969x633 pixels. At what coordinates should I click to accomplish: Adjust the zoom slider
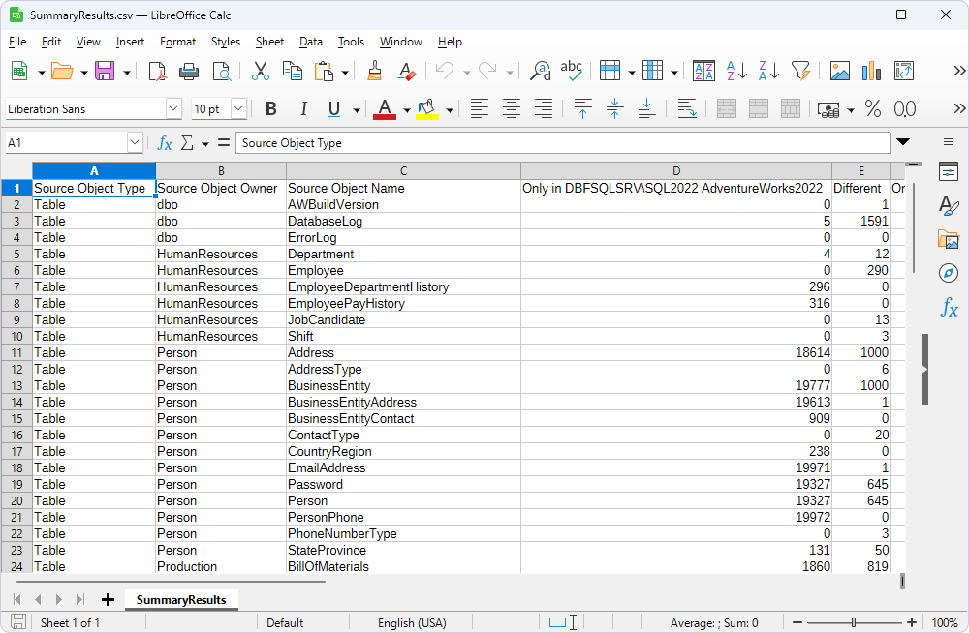pyautogui.click(x=854, y=622)
